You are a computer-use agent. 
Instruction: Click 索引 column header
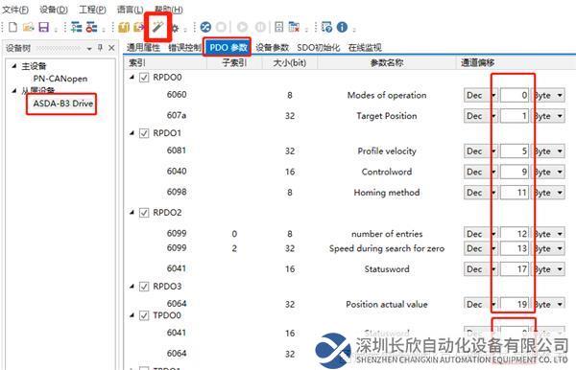click(165, 62)
